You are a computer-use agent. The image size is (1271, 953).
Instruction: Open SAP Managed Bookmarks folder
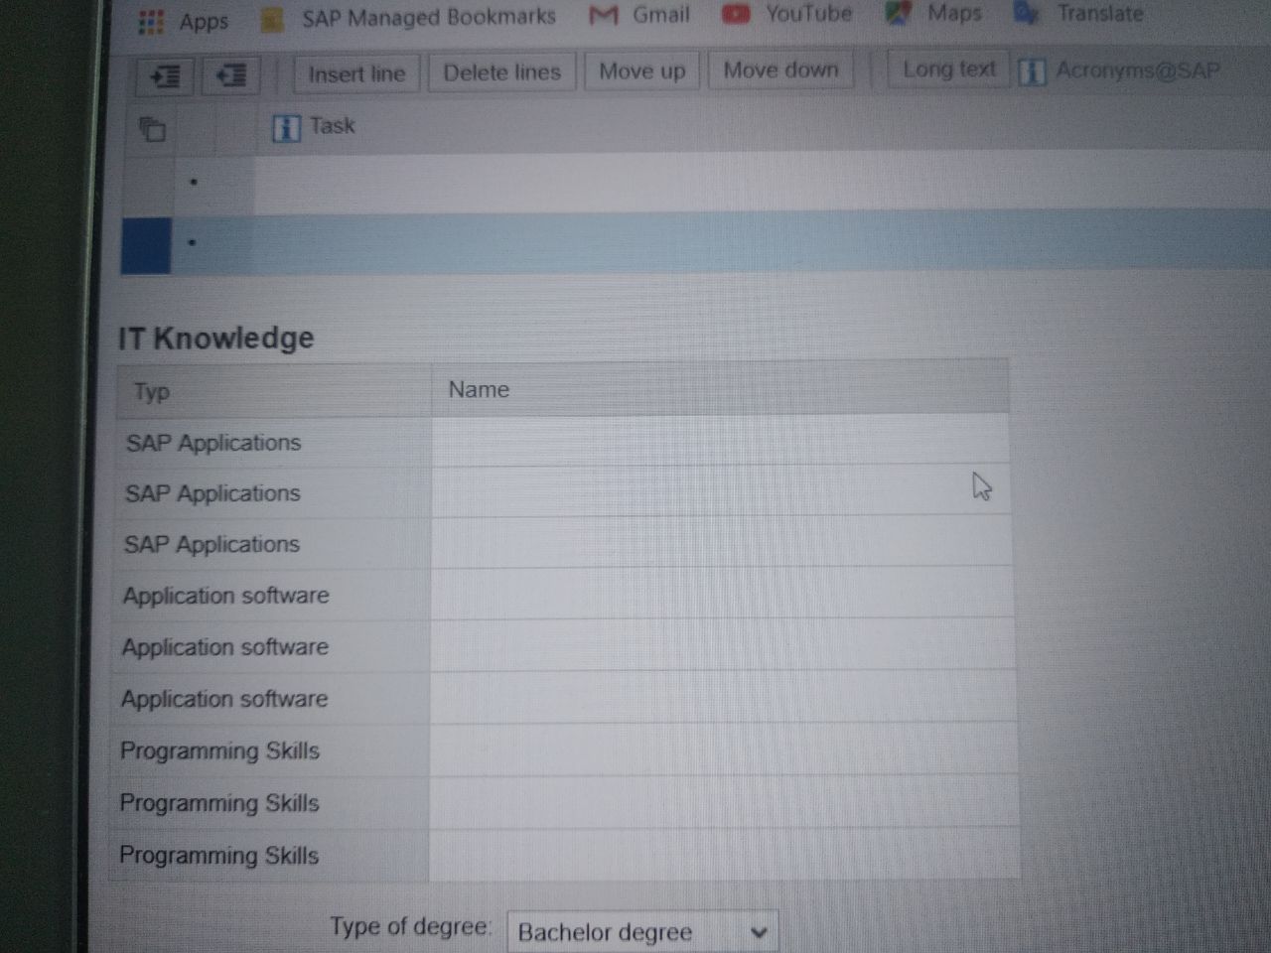coord(408,18)
